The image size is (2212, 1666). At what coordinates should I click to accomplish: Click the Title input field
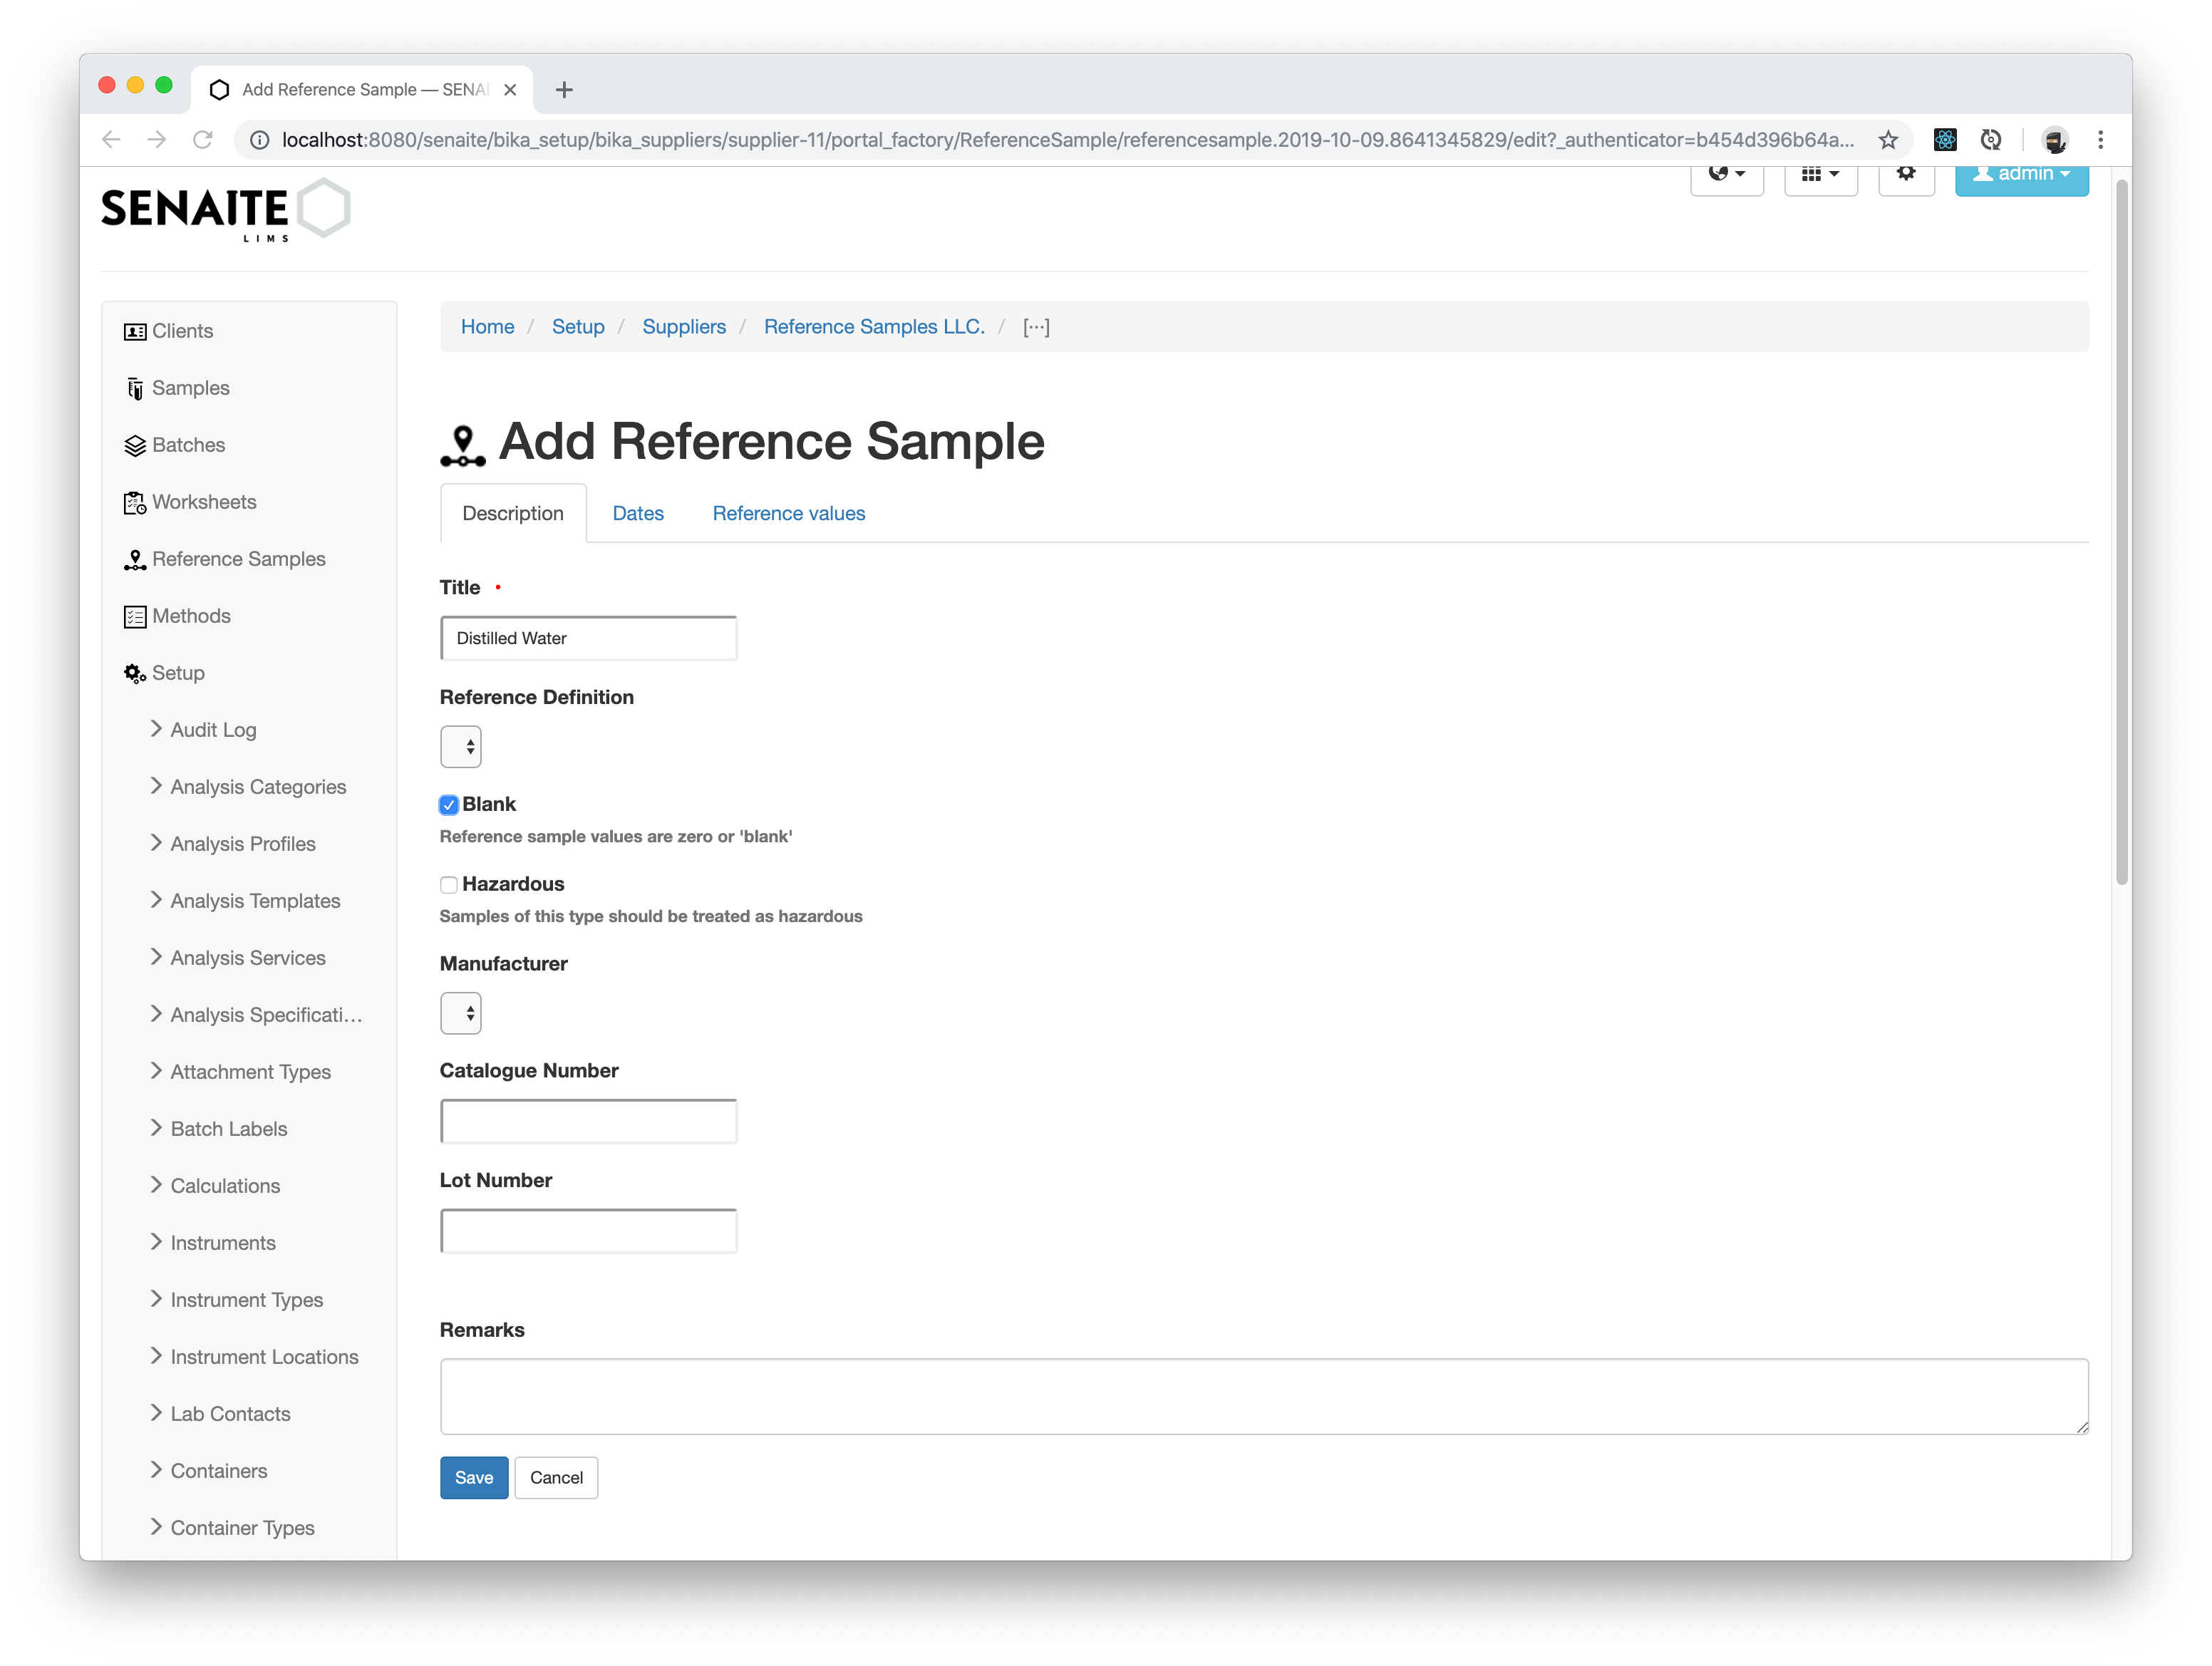[589, 638]
